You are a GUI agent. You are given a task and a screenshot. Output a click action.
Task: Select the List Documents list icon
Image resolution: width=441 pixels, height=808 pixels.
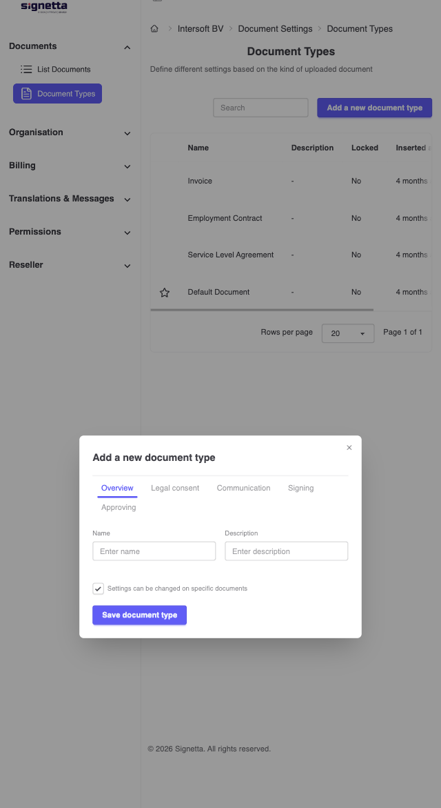click(27, 69)
